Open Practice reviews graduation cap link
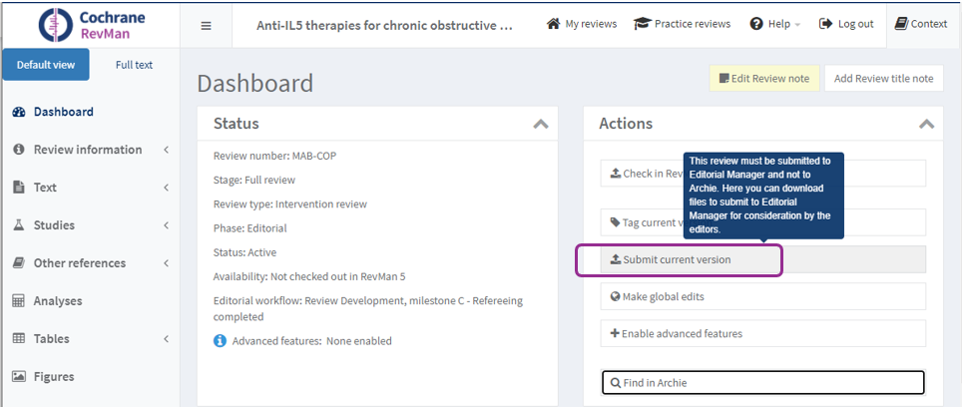Screen dimensions: 962x407 [683, 24]
